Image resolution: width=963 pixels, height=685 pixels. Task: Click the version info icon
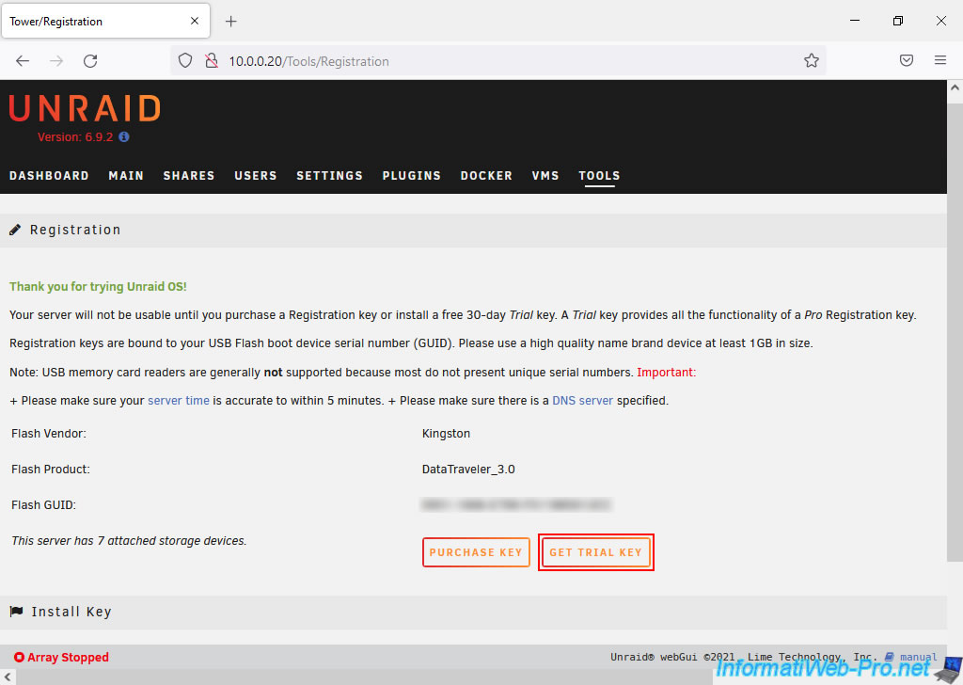pos(124,136)
